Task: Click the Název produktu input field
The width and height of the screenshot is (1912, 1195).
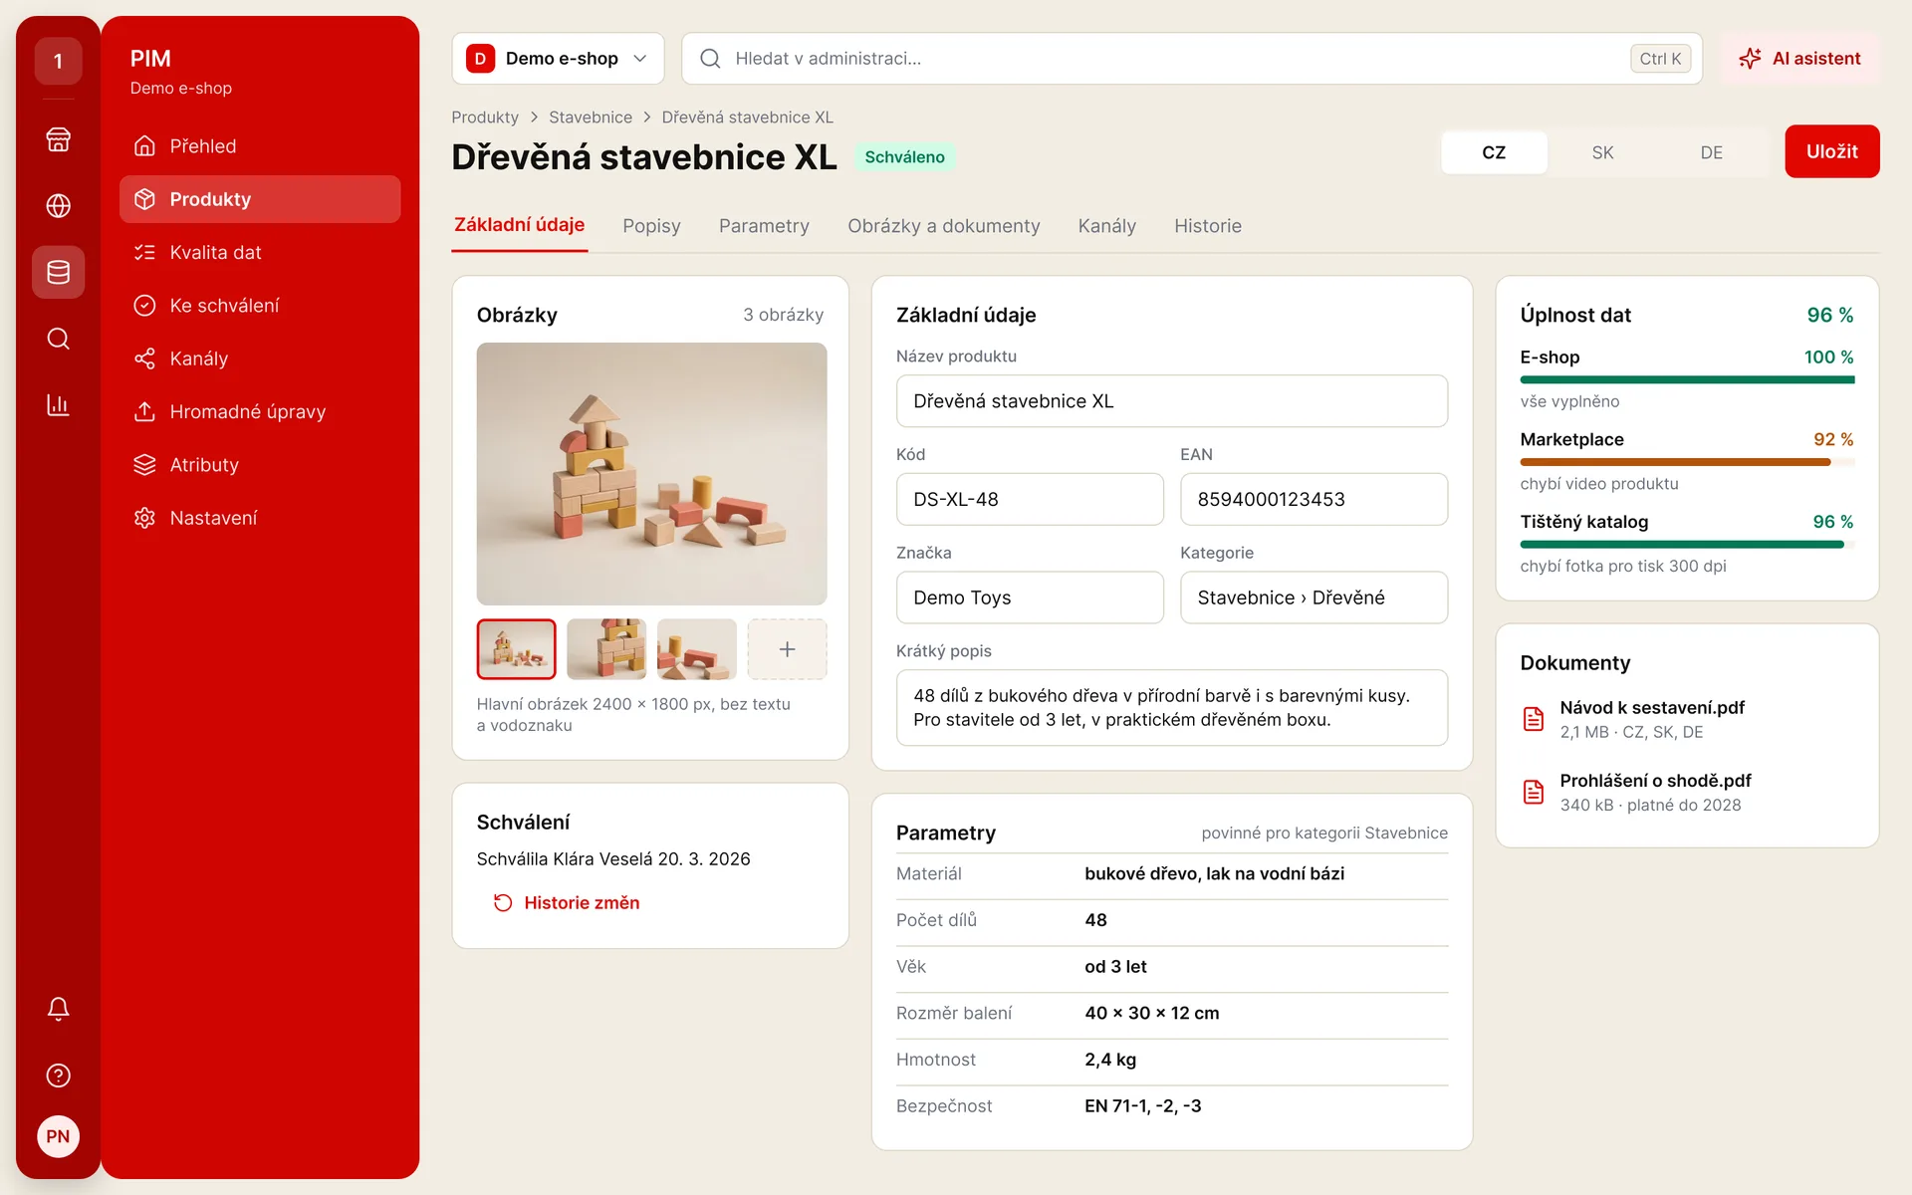Action: click(x=1172, y=401)
